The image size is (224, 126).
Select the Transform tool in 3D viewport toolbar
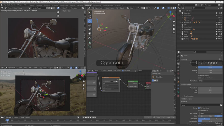click(x=90, y=33)
